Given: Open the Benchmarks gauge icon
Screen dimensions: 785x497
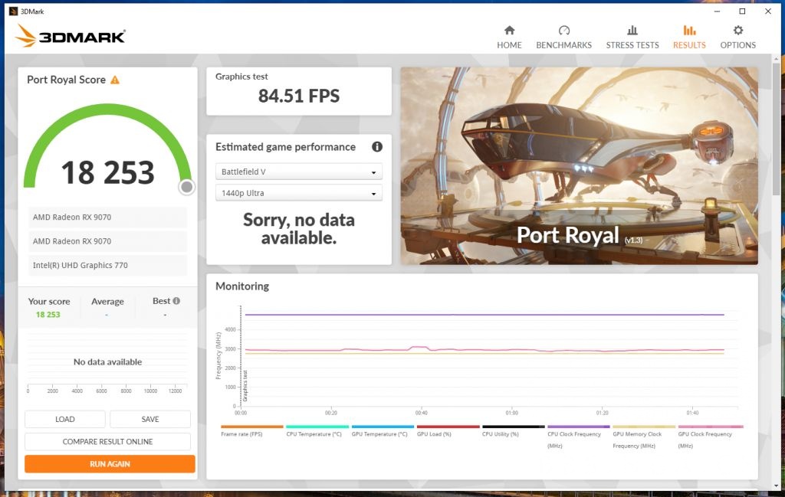Looking at the screenshot, I should (563, 31).
